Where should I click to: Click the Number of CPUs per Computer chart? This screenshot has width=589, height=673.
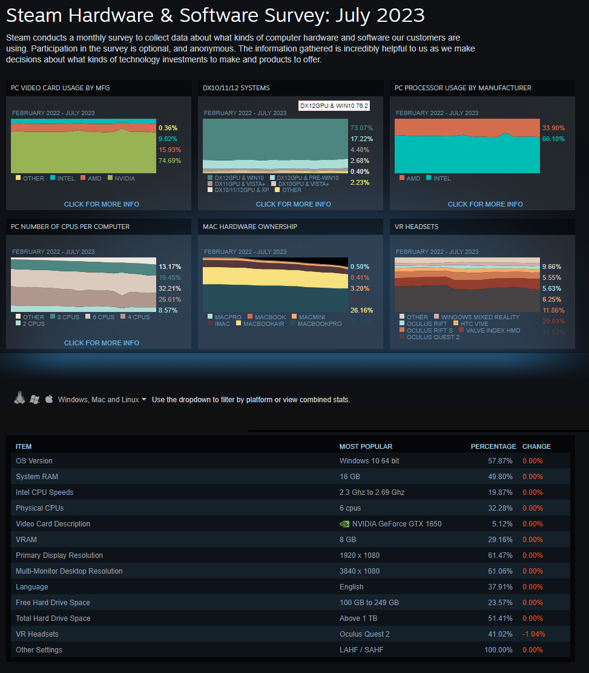tap(83, 285)
